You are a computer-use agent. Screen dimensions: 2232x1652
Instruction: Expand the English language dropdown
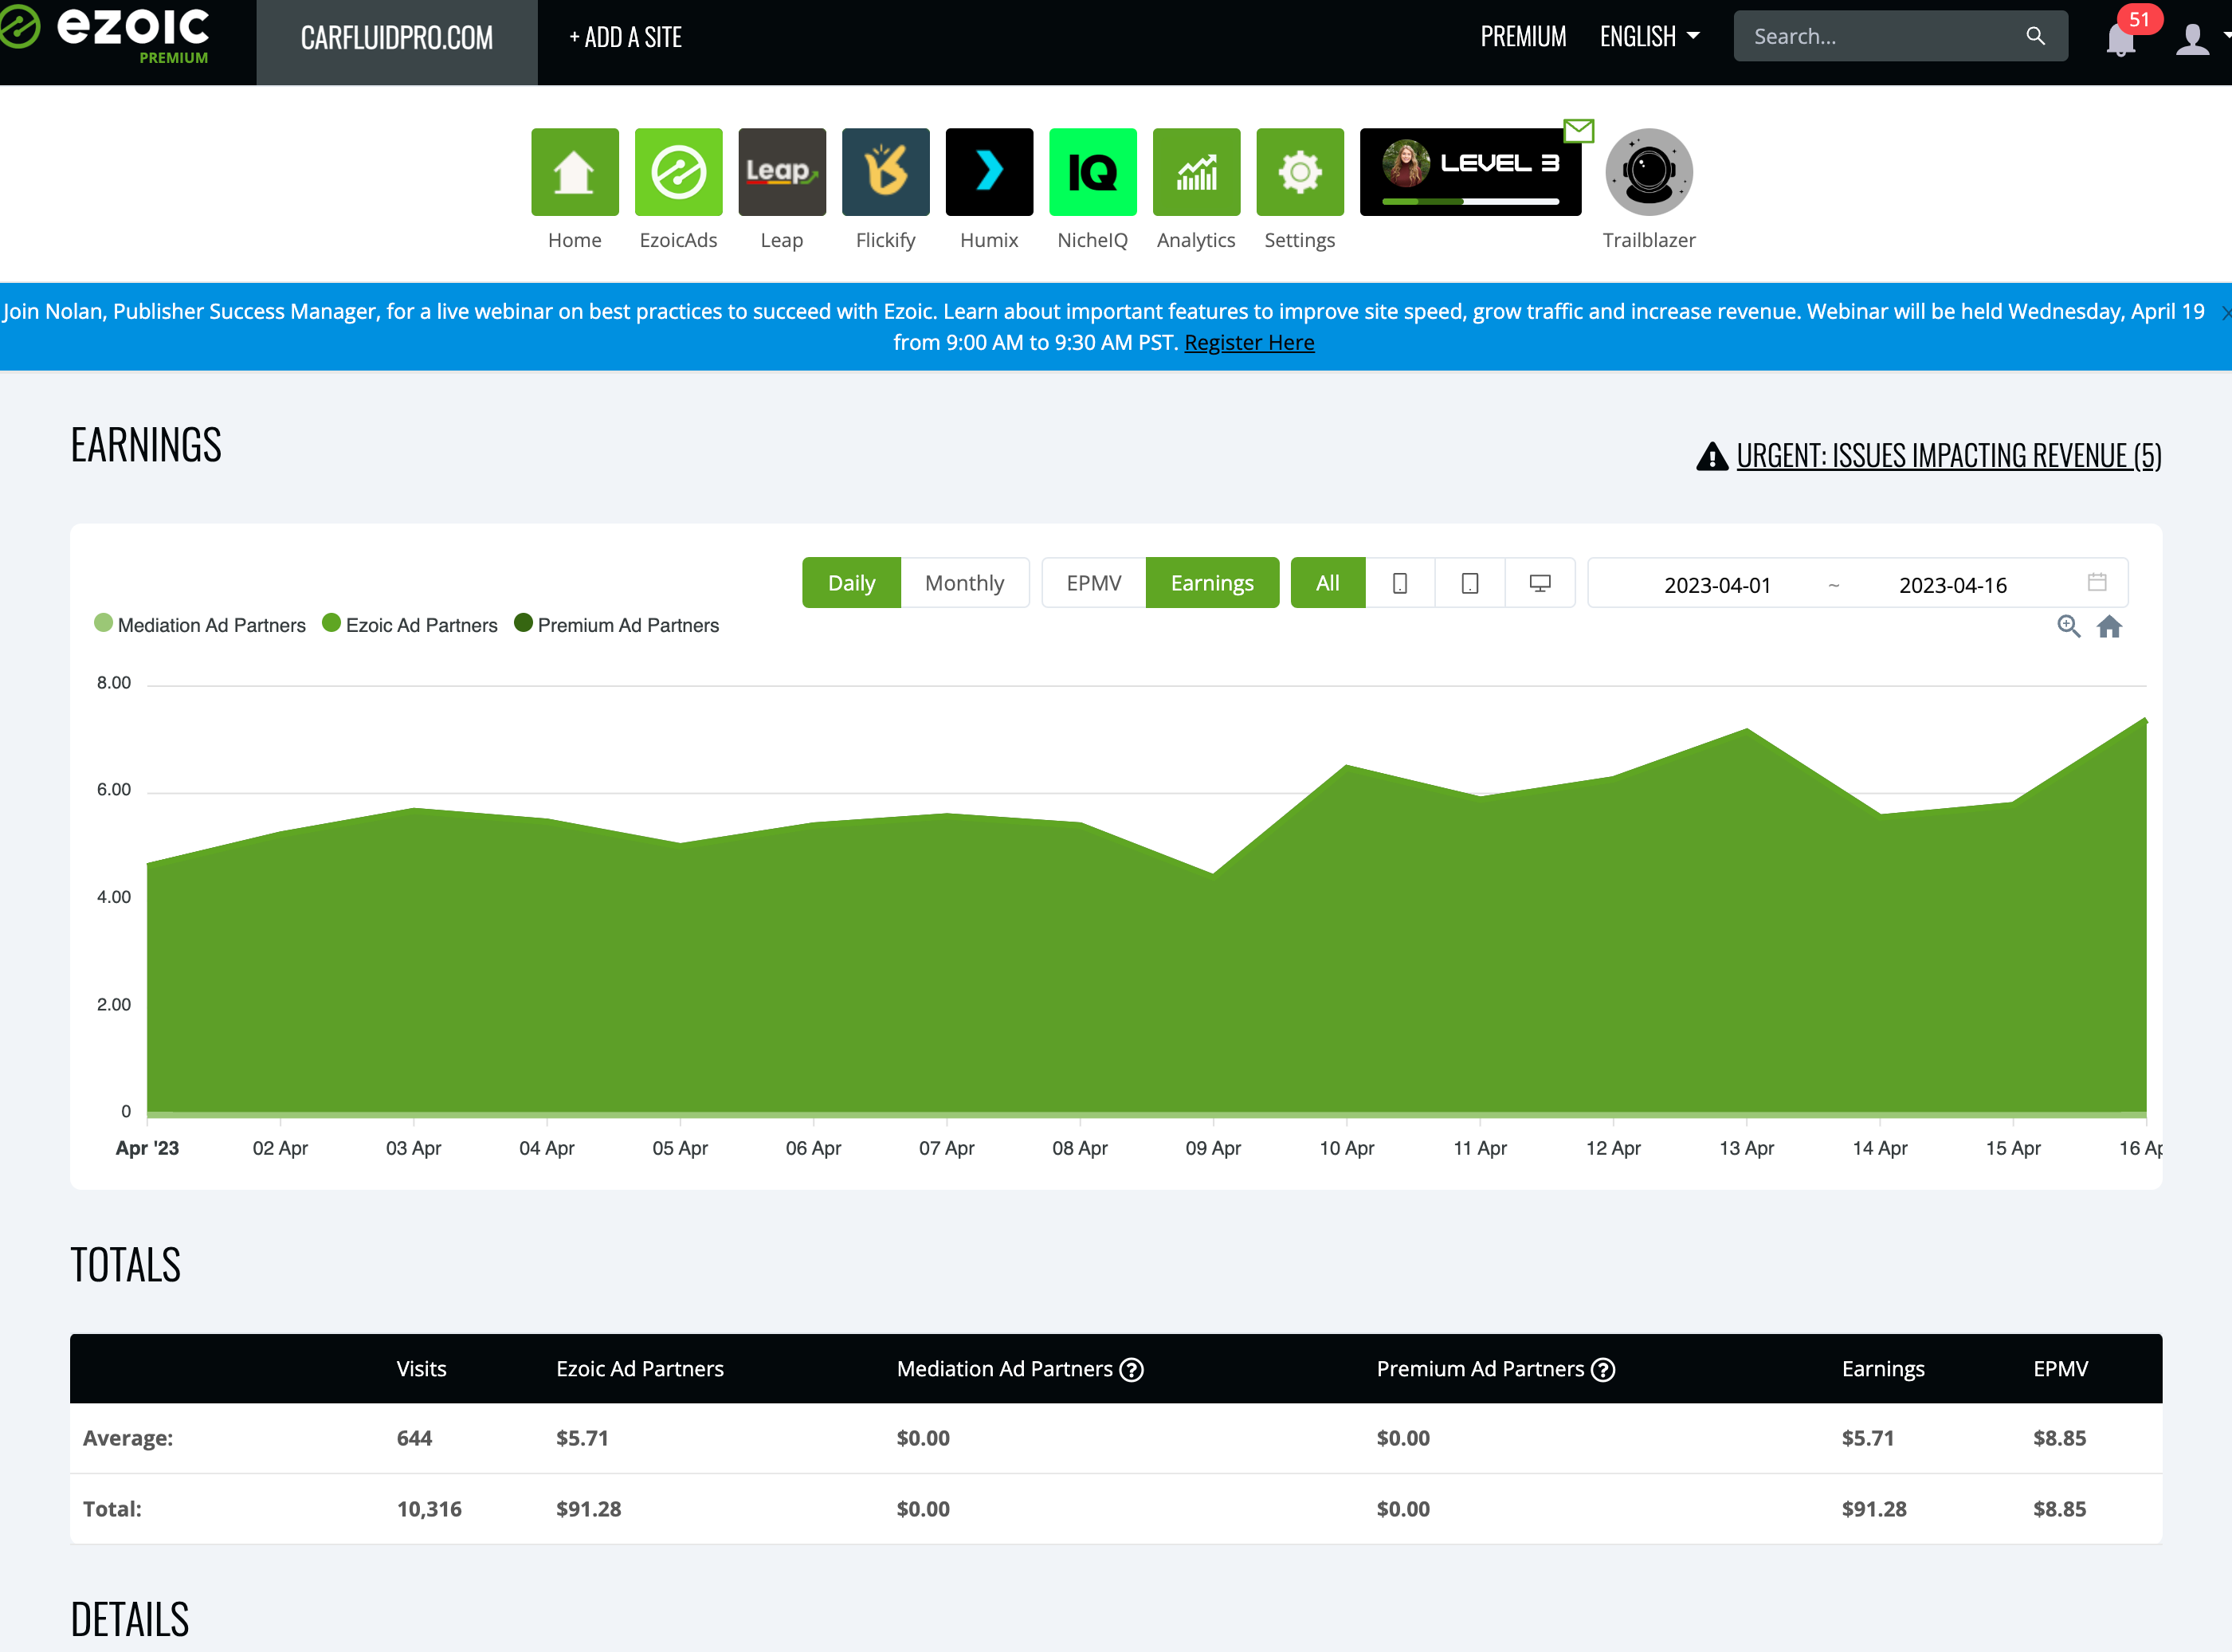click(1649, 37)
